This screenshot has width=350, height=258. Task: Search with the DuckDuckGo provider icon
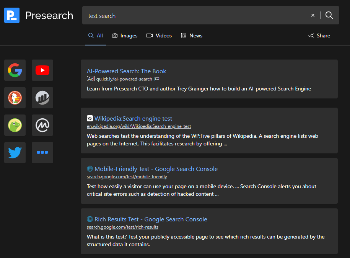coord(15,98)
